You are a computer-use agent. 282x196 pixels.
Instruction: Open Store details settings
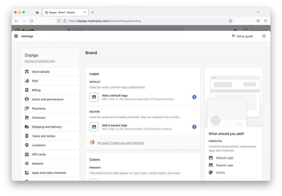pos(50,72)
